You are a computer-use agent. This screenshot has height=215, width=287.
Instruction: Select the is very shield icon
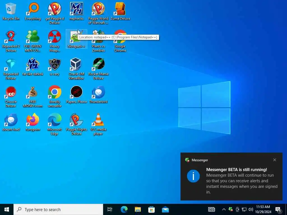pos(55,67)
